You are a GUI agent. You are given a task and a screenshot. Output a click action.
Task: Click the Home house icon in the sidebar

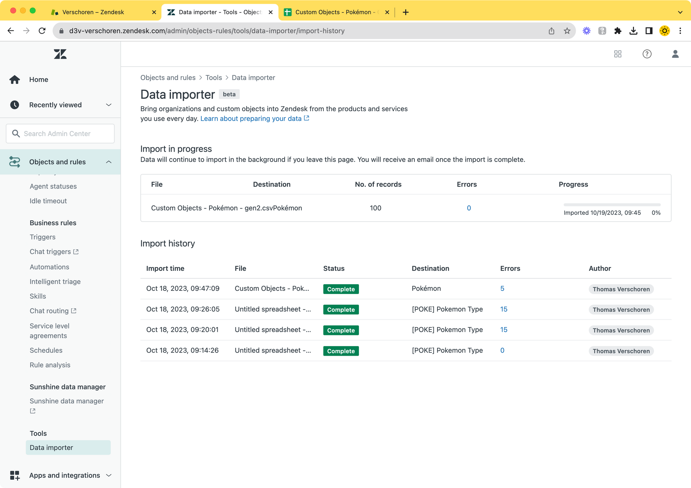15,79
